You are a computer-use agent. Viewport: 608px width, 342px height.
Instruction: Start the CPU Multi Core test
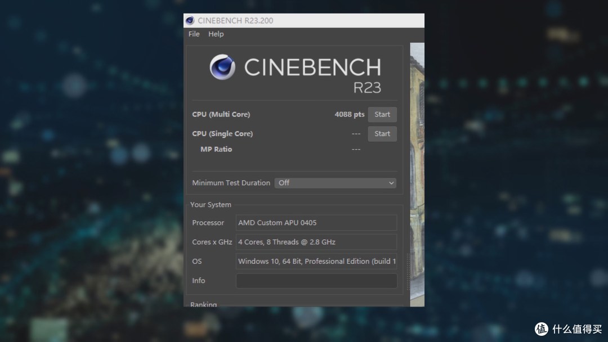(x=382, y=114)
